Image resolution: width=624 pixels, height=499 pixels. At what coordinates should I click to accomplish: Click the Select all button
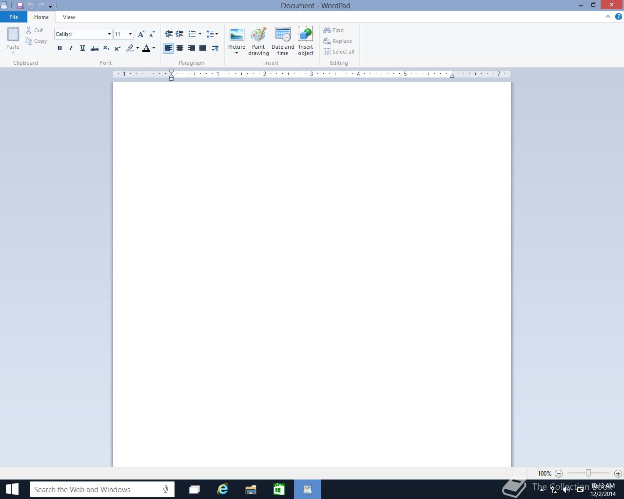click(339, 52)
